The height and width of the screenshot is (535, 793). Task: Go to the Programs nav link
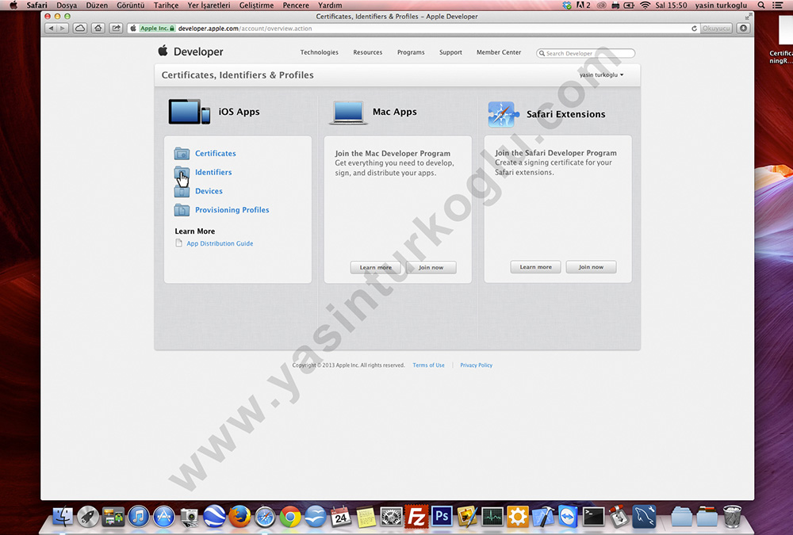[411, 52]
